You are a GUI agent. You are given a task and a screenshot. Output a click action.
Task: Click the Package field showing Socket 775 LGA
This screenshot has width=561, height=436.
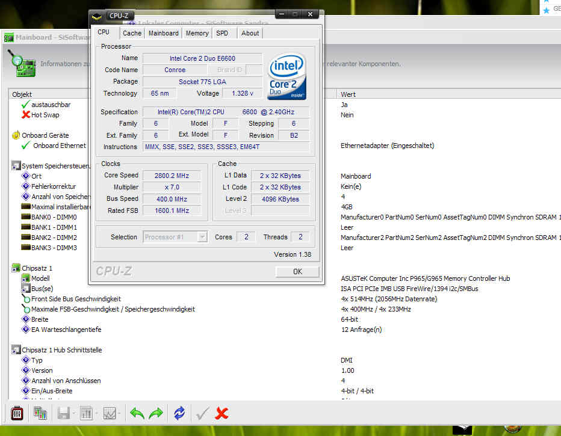tap(202, 82)
